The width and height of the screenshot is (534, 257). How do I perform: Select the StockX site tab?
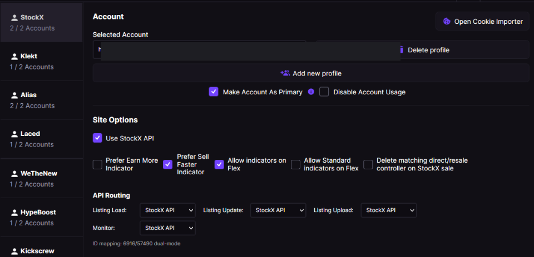(41, 22)
